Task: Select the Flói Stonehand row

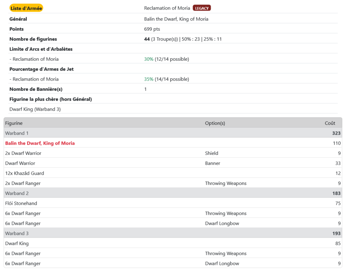Action: point(173,203)
